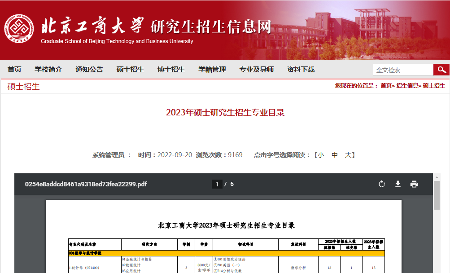Click the university logo emblem

(19, 30)
